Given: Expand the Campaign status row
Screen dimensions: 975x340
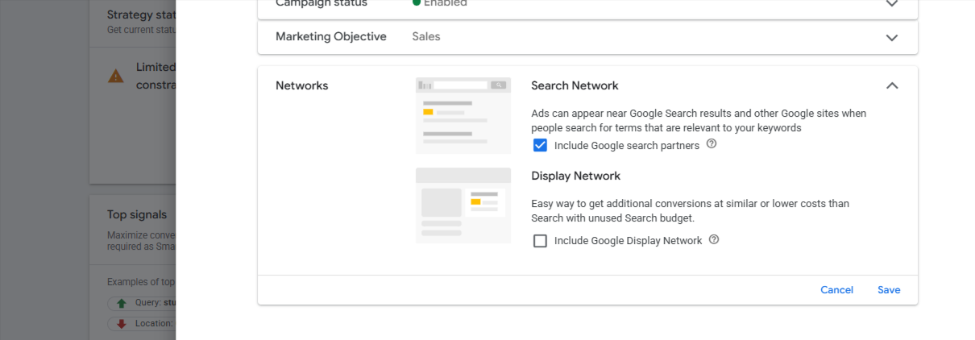Looking at the screenshot, I should click(x=892, y=3).
